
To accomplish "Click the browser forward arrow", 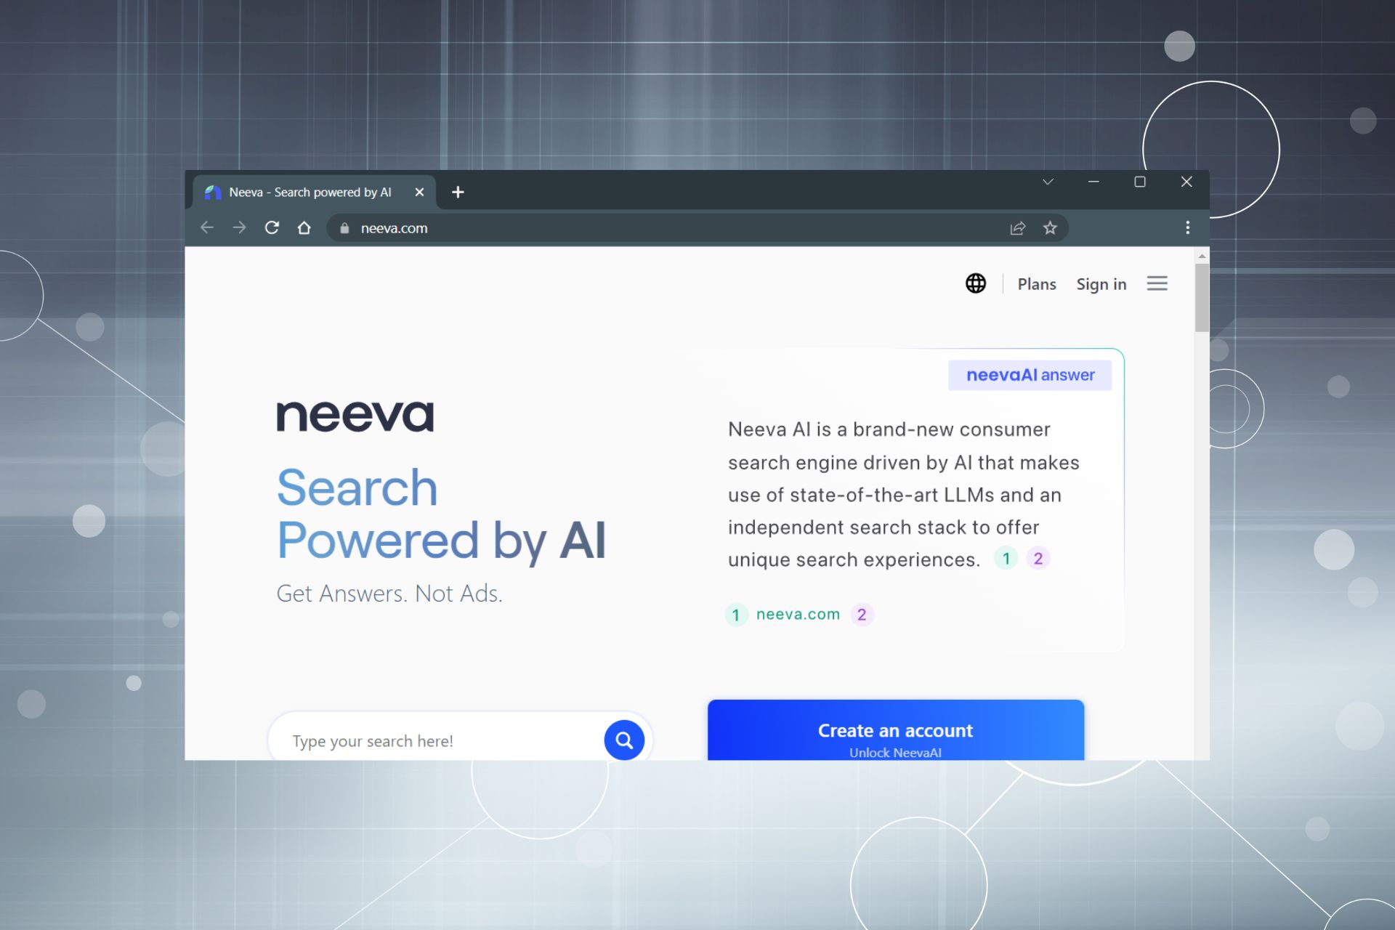I will click(x=239, y=227).
